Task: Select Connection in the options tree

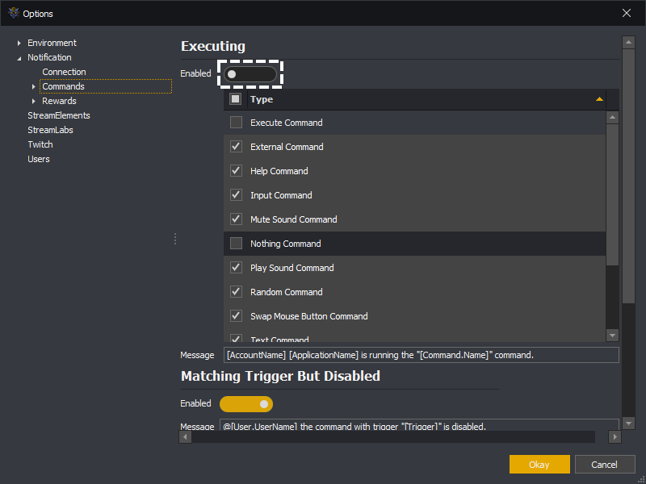Action: coord(64,72)
